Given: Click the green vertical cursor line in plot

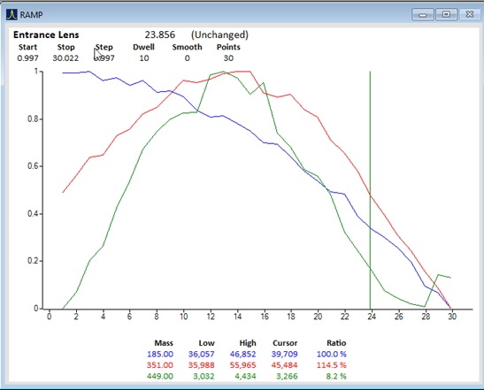Looking at the screenshot, I should coord(370,190).
